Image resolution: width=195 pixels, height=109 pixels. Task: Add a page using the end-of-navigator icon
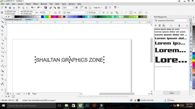(x=29, y=94)
